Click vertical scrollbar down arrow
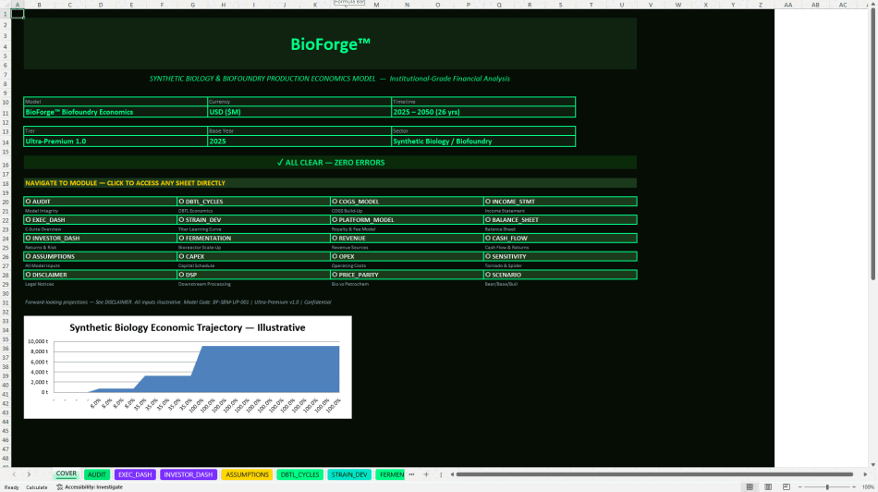878x492 pixels. pos(873,464)
